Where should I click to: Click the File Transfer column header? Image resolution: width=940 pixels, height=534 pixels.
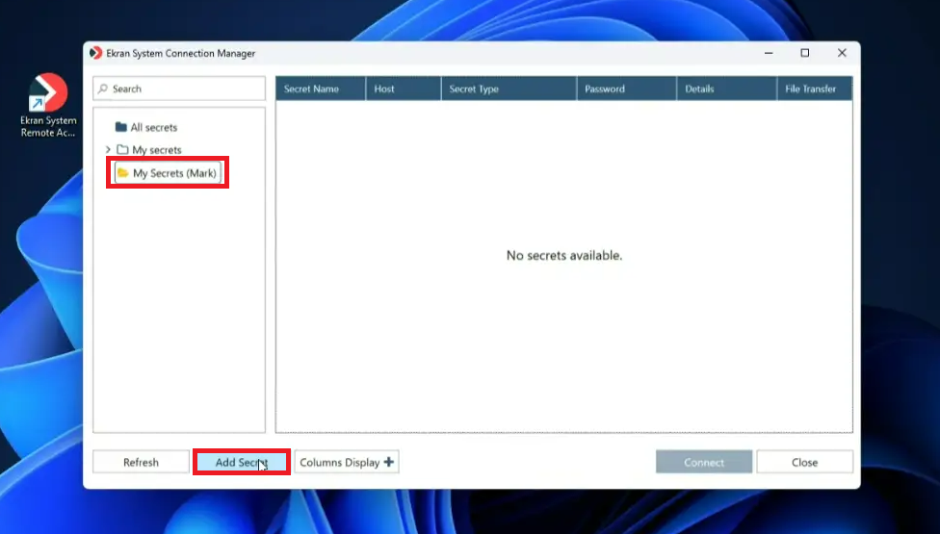[x=810, y=89]
